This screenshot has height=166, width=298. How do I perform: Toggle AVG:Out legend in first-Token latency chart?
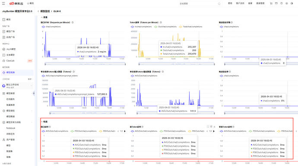coord(144,131)
